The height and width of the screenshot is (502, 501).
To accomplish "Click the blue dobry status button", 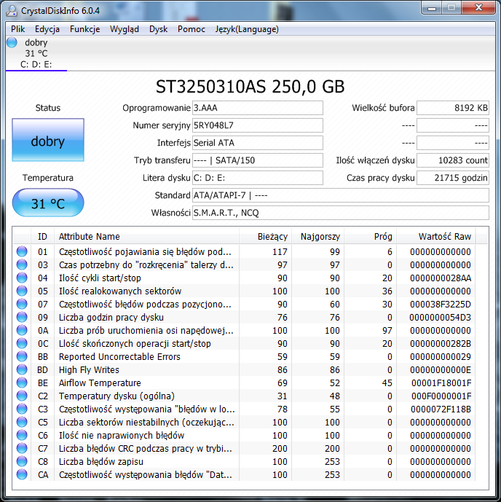I will pos(48,140).
